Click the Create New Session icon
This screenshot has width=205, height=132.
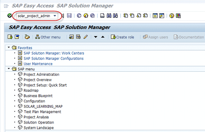pyautogui.click(x=155, y=16)
